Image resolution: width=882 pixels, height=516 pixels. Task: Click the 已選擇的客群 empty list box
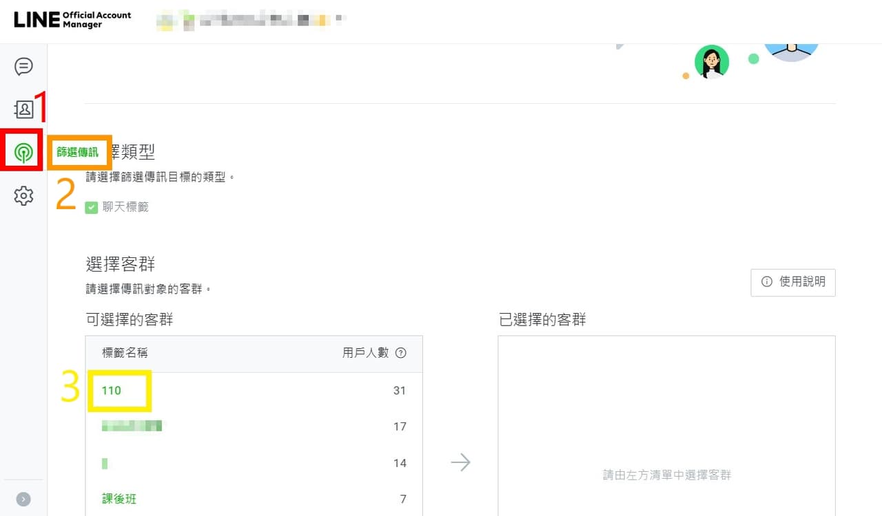(x=666, y=426)
